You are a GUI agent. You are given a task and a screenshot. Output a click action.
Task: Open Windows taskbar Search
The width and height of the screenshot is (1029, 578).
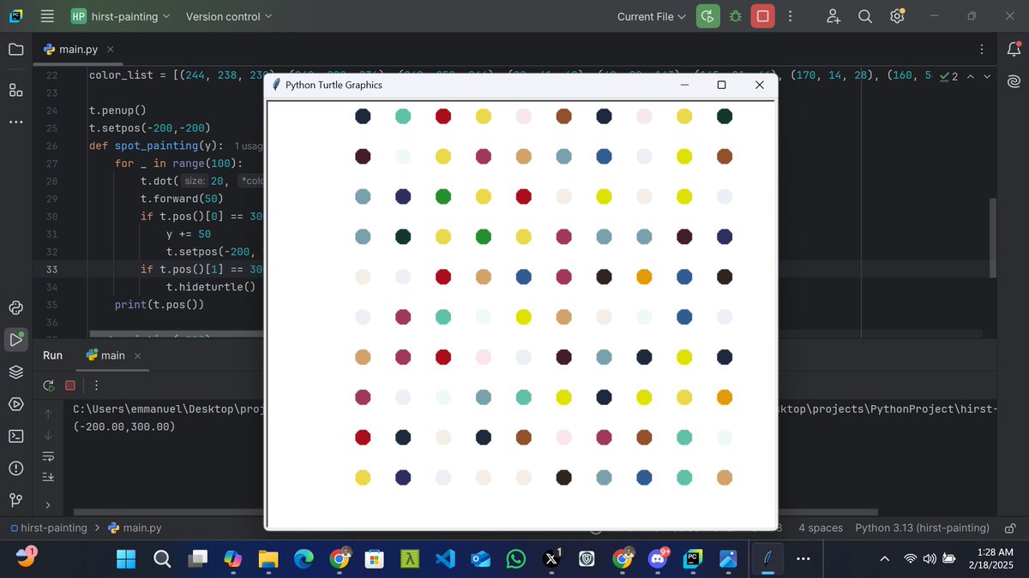click(161, 559)
